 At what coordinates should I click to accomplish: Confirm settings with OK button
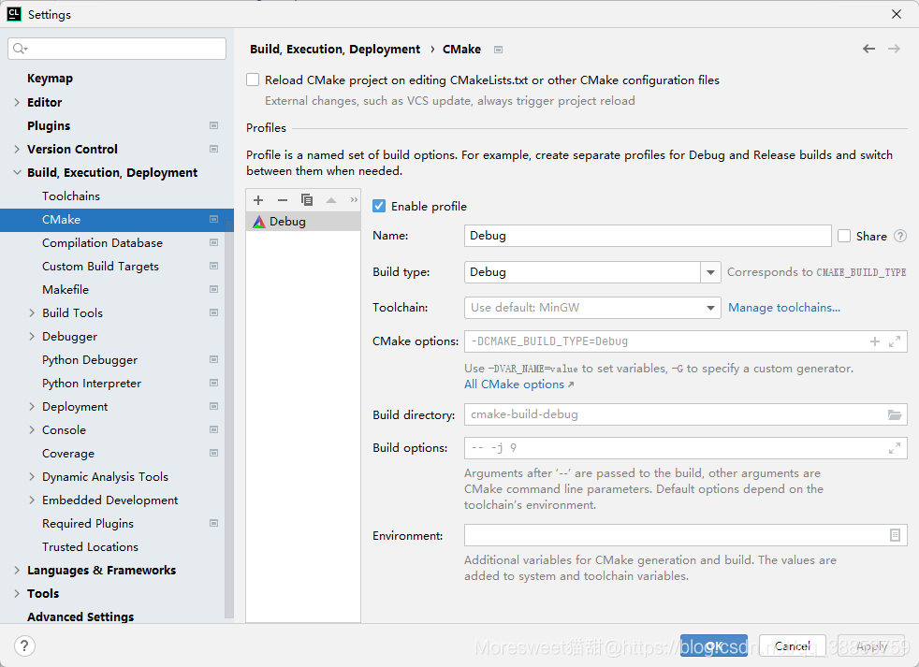pyautogui.click(x=714, y=645)
